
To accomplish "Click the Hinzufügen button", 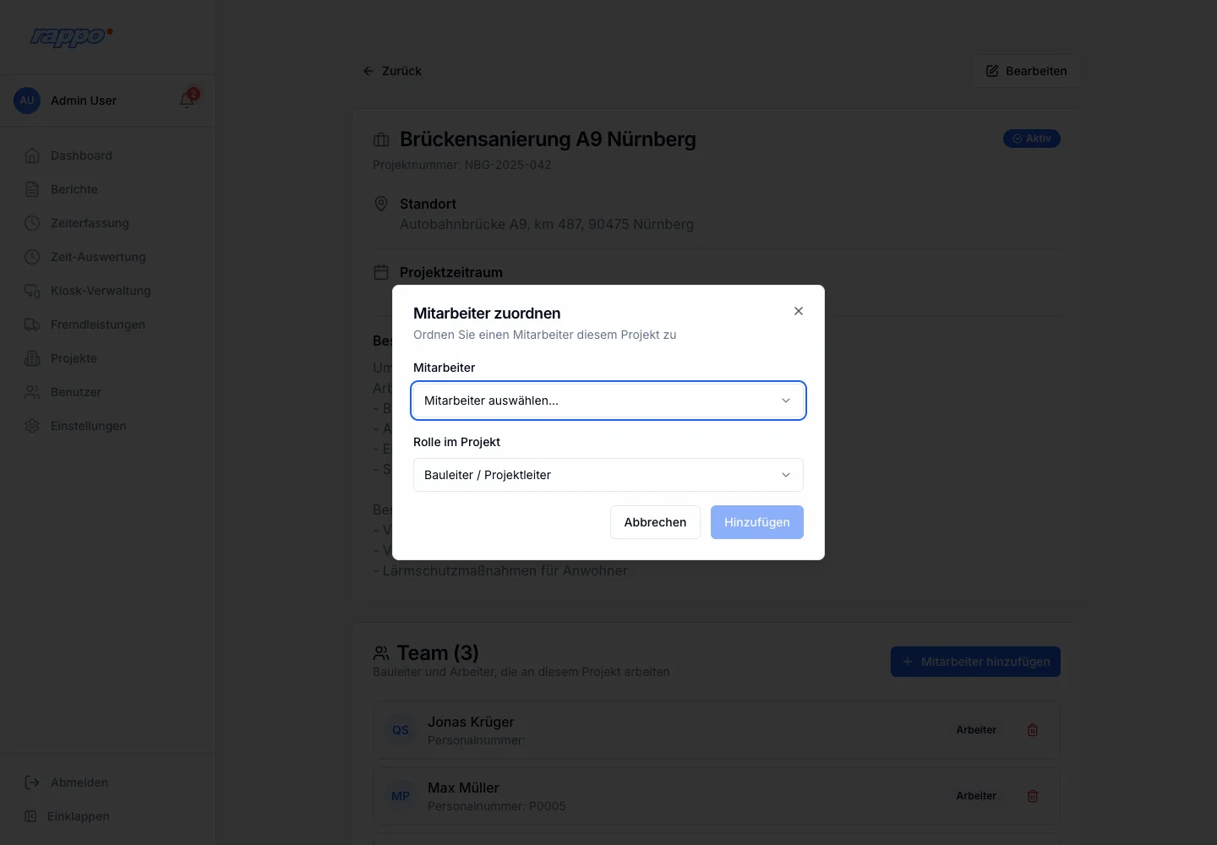I will click(757, 522).
